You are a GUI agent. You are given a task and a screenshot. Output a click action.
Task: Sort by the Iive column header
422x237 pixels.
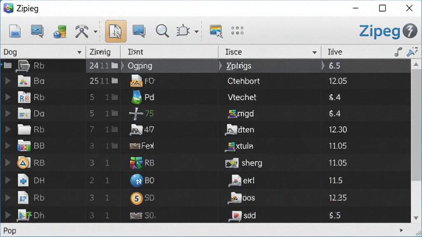(x=335, y=52)
